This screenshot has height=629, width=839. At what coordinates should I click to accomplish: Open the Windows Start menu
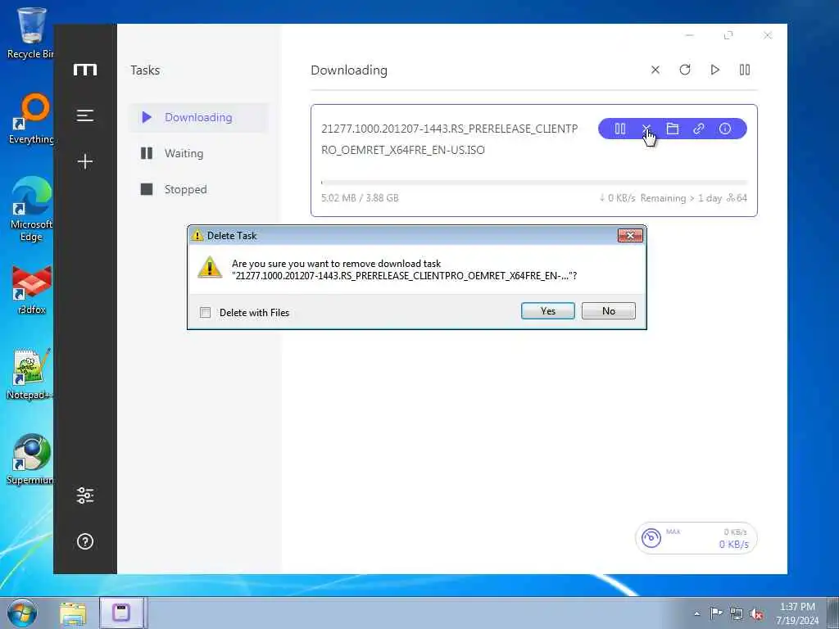22,613
